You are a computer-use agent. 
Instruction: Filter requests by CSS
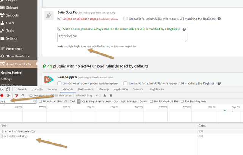85,101
